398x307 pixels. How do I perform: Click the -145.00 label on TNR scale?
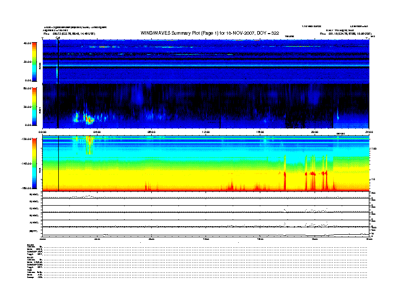(x=26, y=164)
